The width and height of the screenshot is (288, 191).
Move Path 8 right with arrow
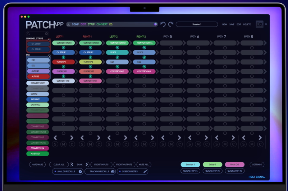click(x=260, y=138)
